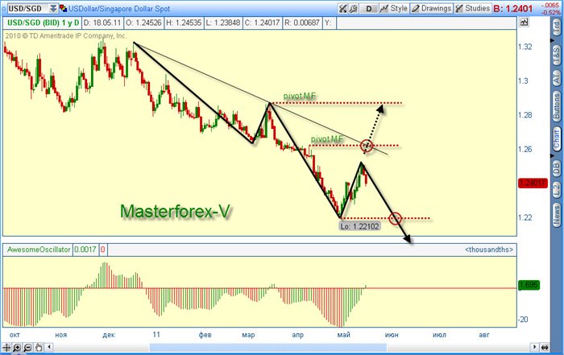
Task: Click the 0.0017 oscillator value
Action: 85,250
